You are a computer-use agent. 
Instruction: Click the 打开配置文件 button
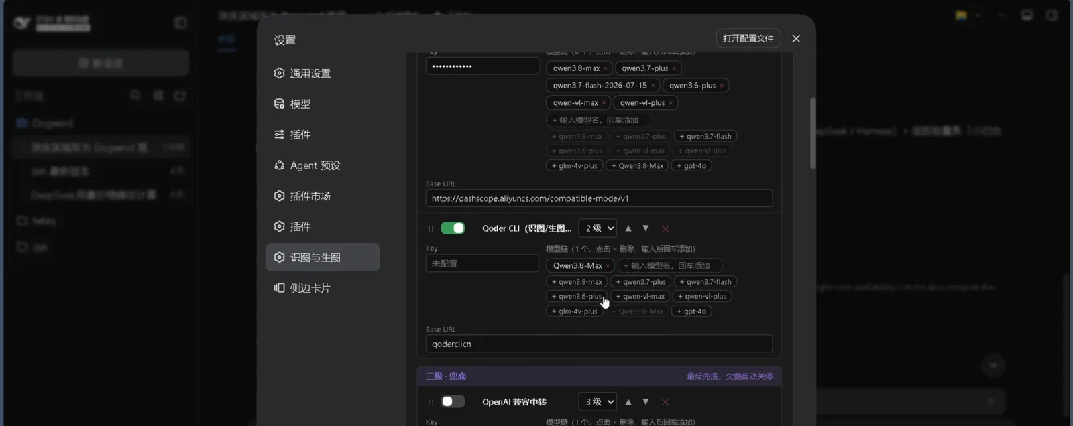[x=748, y=38]
